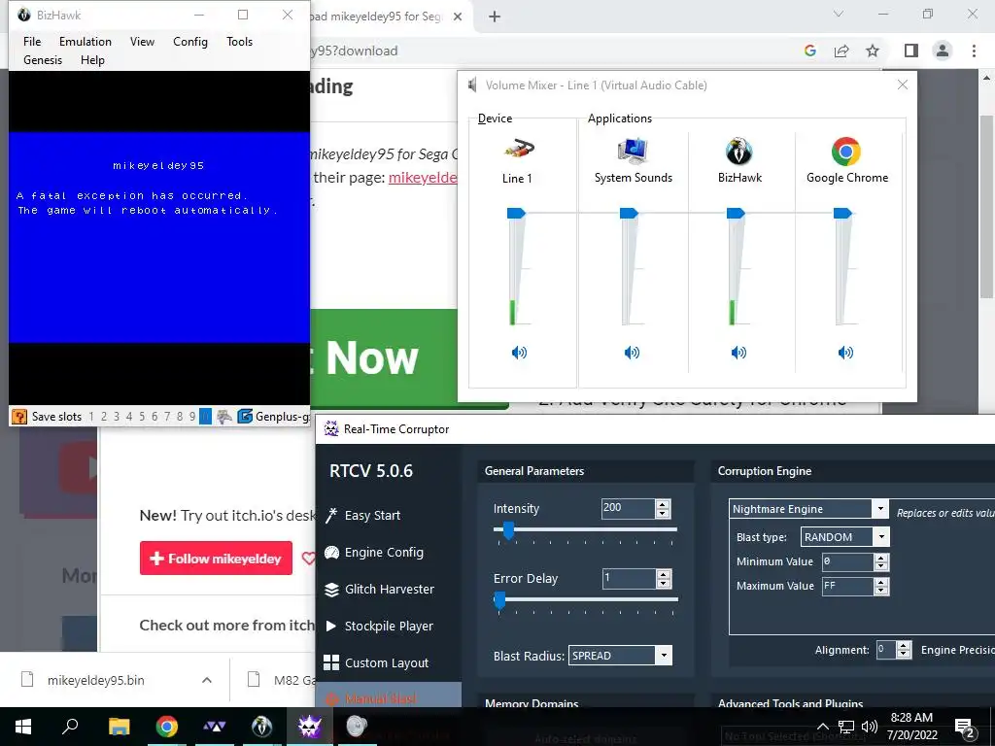The image size is (995, 746).
Task: Open a new Chrome tab with plus button
Action: point(495,17)
